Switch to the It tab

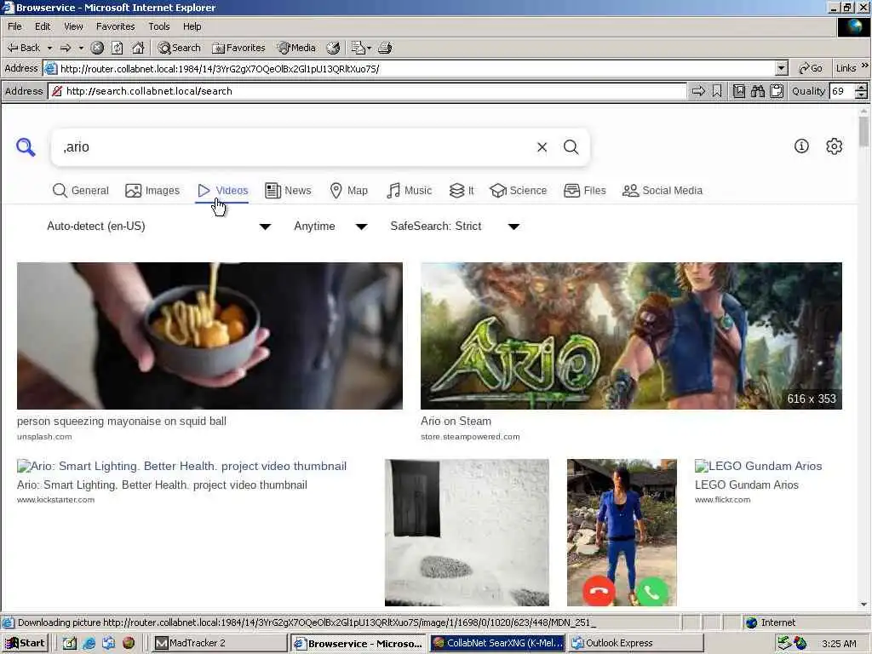[462, 191]
